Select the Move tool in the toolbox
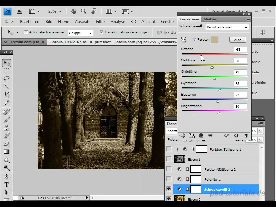The image size is (276, 207). pyautogui.click(x=7, y=63)
